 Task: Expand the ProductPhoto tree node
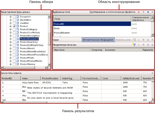pyautogui.click(x=10, y=58)
